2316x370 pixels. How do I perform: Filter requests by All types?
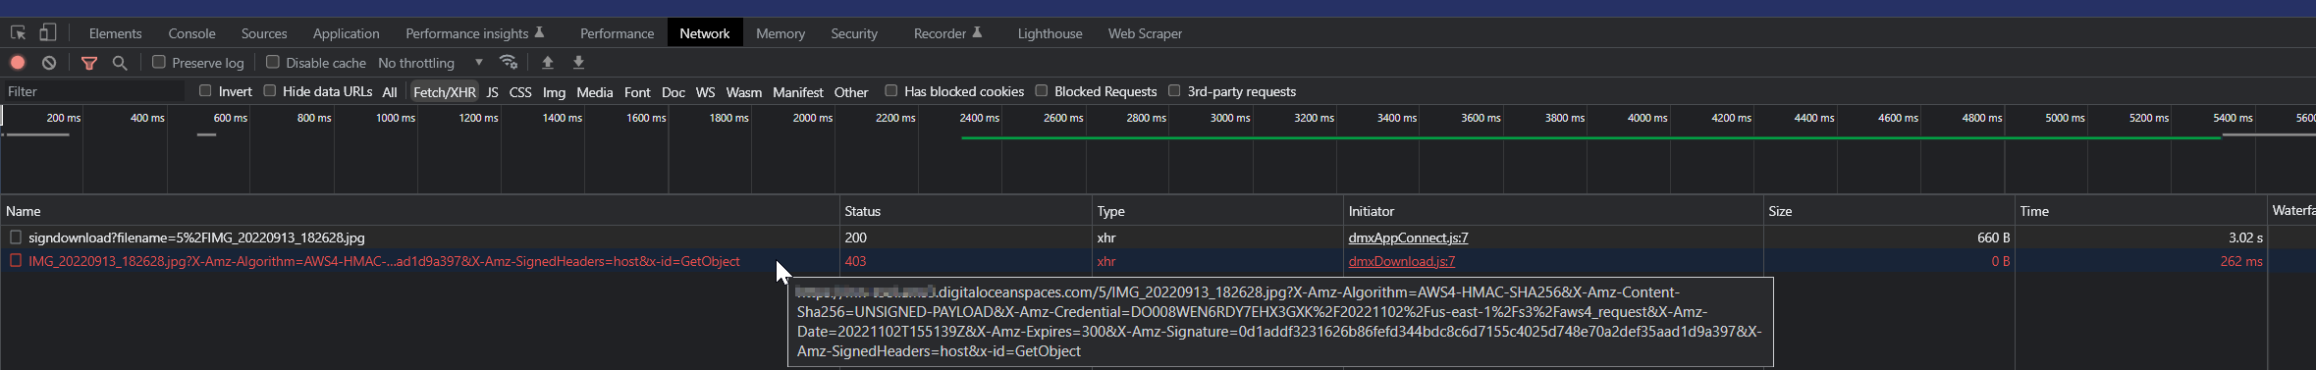390,92
